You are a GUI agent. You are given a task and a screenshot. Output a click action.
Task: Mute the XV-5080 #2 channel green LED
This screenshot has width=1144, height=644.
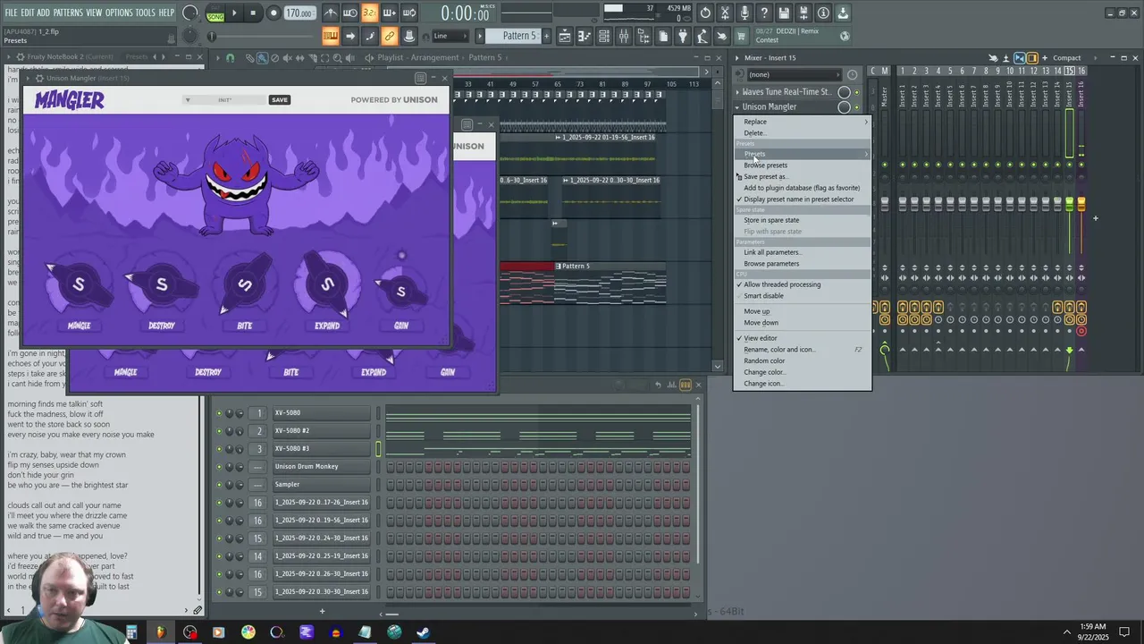tap(219, 431)
